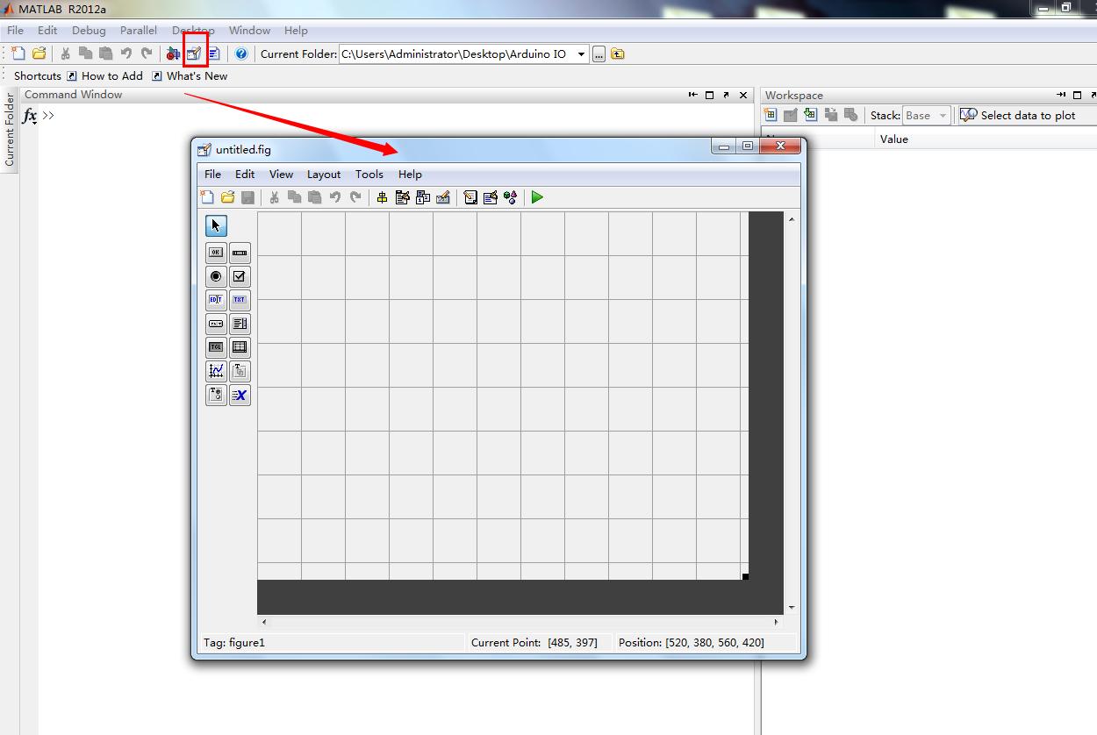Maximize the Command Window panel
The width and height of the screenshot is (1097, 735).
click(709, 95)
